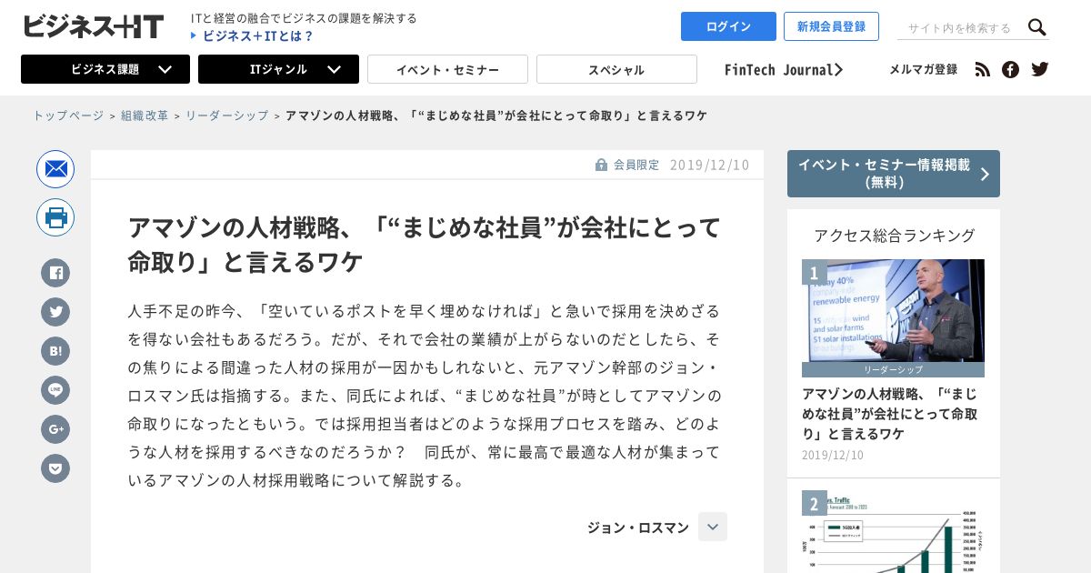Open the スペシャル tab
This screenshot has width=1091, height=573.
(616, 69)
